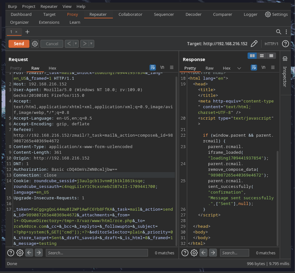Switch to Target tab
Viewport: 295px width, 273px height.
tap(49, 14)
